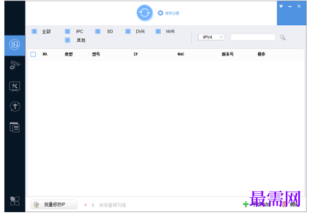The width and height of the screenshot is (311, 216).
Task: Close the ConfigTool window
Action: 299,7
